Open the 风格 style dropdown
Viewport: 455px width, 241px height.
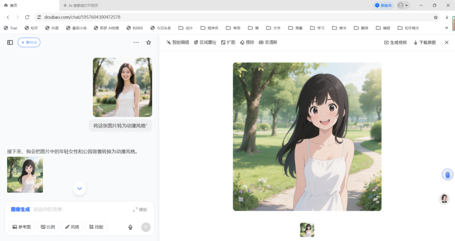coord(72,227)
